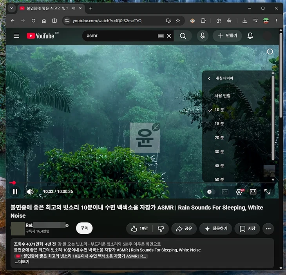The width and height of the screenshot is (286, 275).
Task: Open the incognito-style extension icon
Action: [x=229, y=21]
